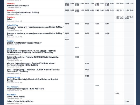140x105 pixels.
Task: Select the 18:15 showtime for Avengers Napisy
Action: pyautogui.click(x=97, y=33)
